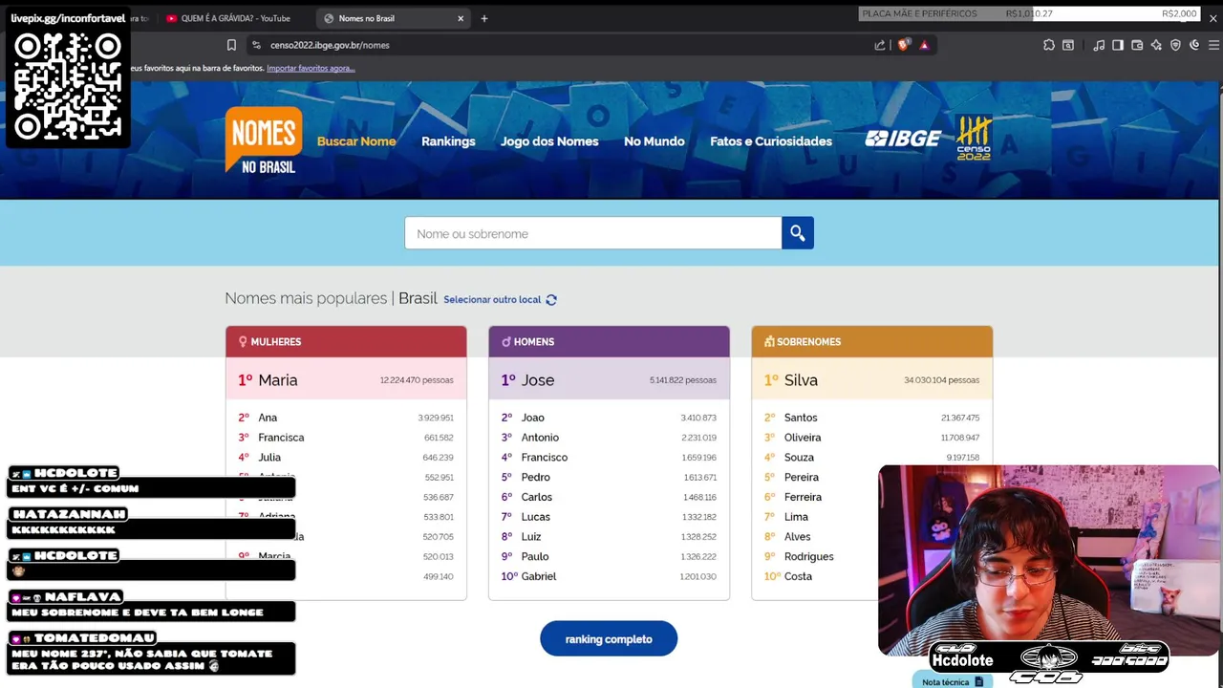Switch to QUEM É A GRÁVIDA YouTube tab
The height and width of the screenshot is (688, 1223).
pyautogui.click(x=234, y=18)
